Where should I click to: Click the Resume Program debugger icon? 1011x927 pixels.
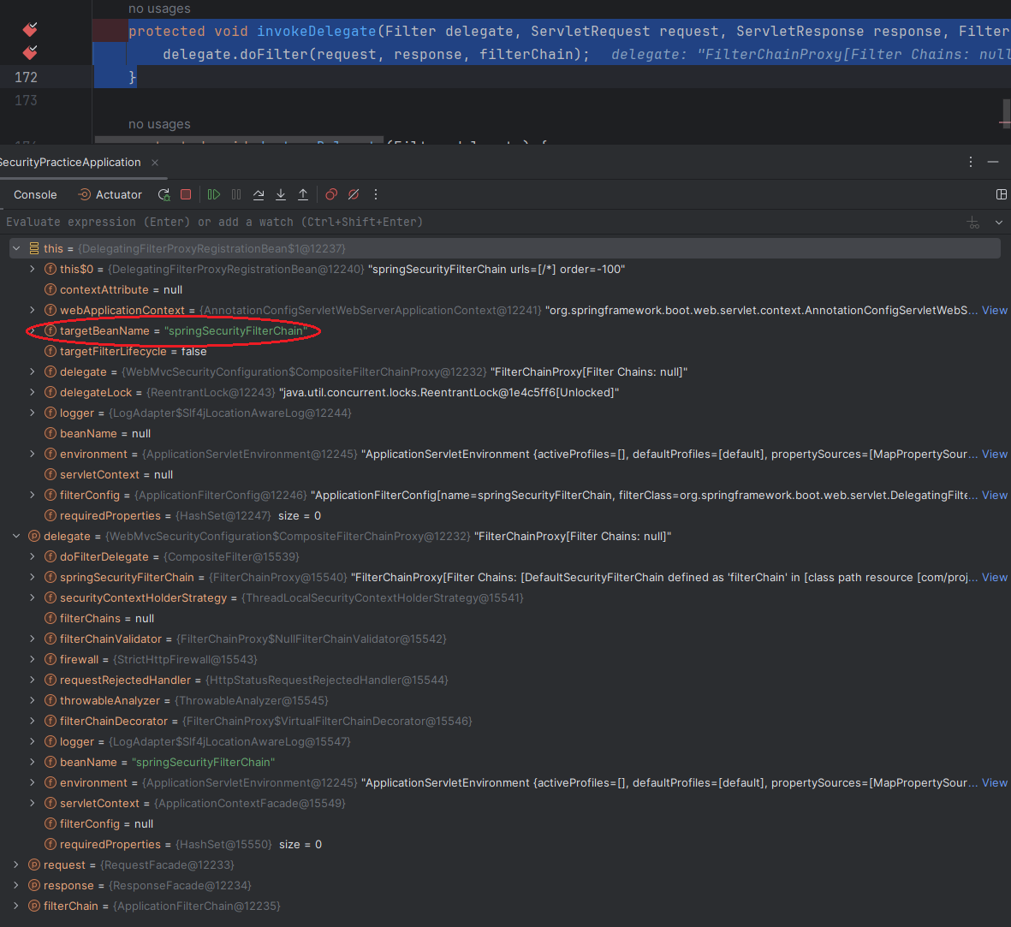[213, 194]
